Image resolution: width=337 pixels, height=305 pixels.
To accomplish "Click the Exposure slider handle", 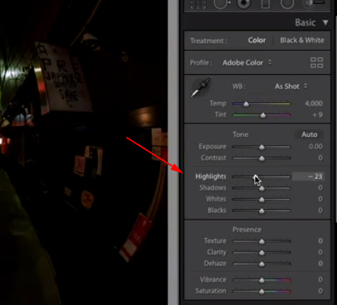I will [261, 147].
